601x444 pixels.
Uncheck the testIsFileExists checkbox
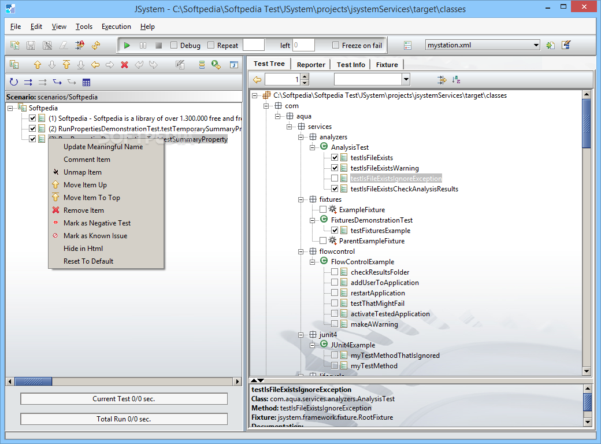pos(335,158)
